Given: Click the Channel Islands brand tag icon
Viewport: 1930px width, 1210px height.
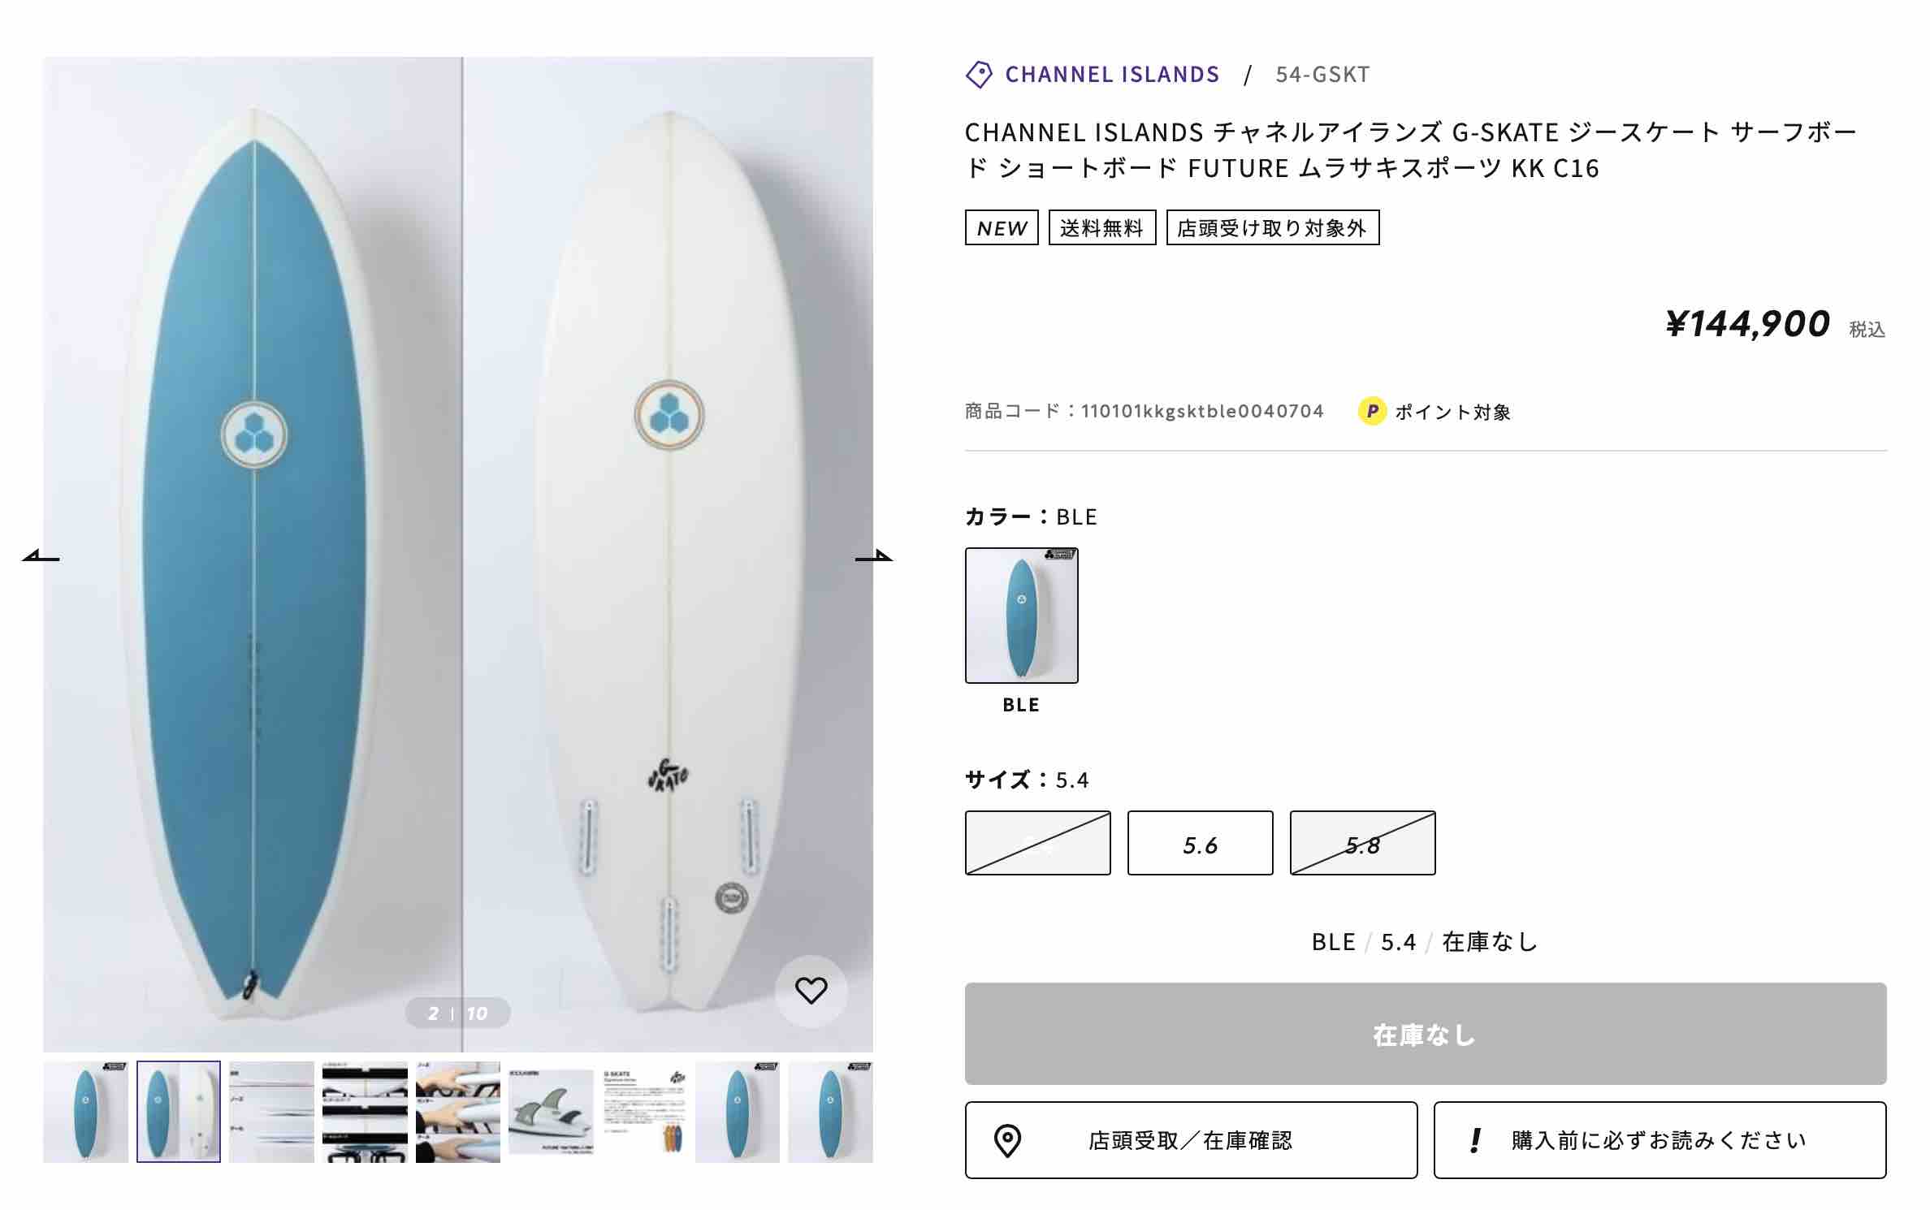Looking at the screenshot, I should 979,75.
